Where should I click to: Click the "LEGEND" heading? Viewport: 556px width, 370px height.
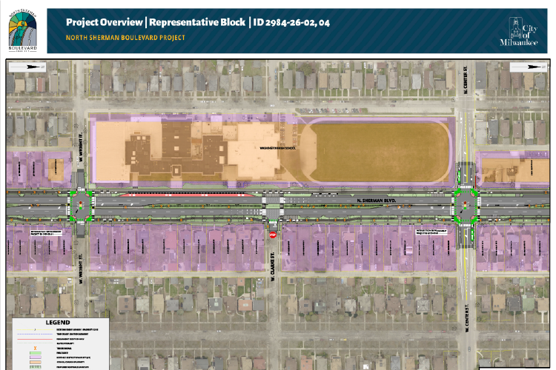pyautogui.click(x=58, y=323)
